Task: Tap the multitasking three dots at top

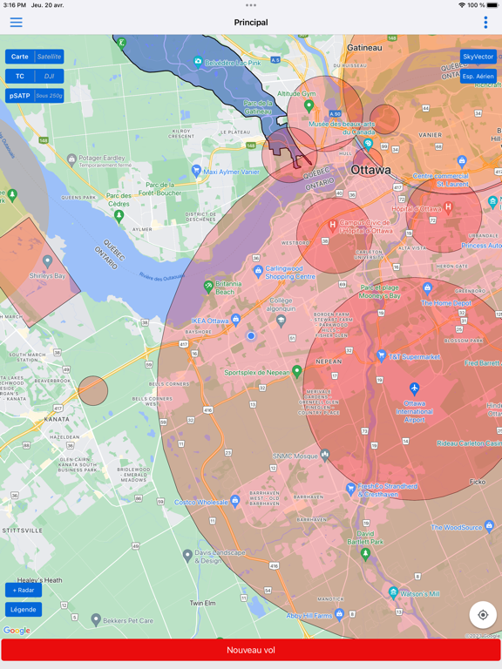Action: point(251,5)
